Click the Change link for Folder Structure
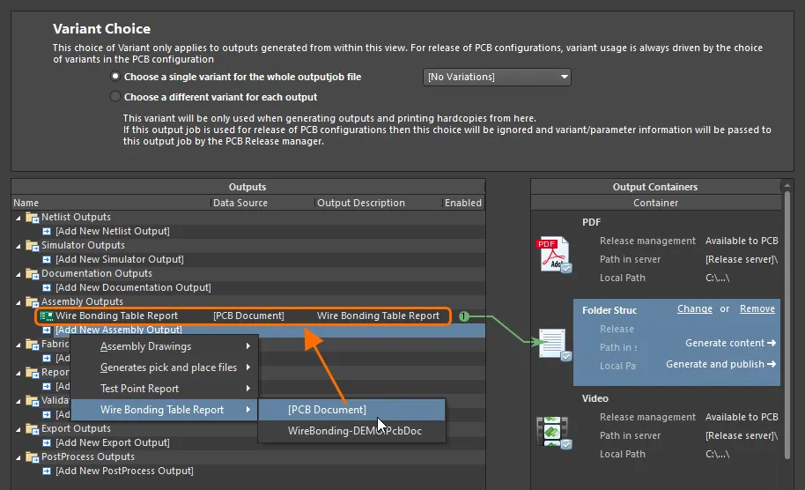The image size is (805, 490). pyautogui.click(x=694, y=309)
